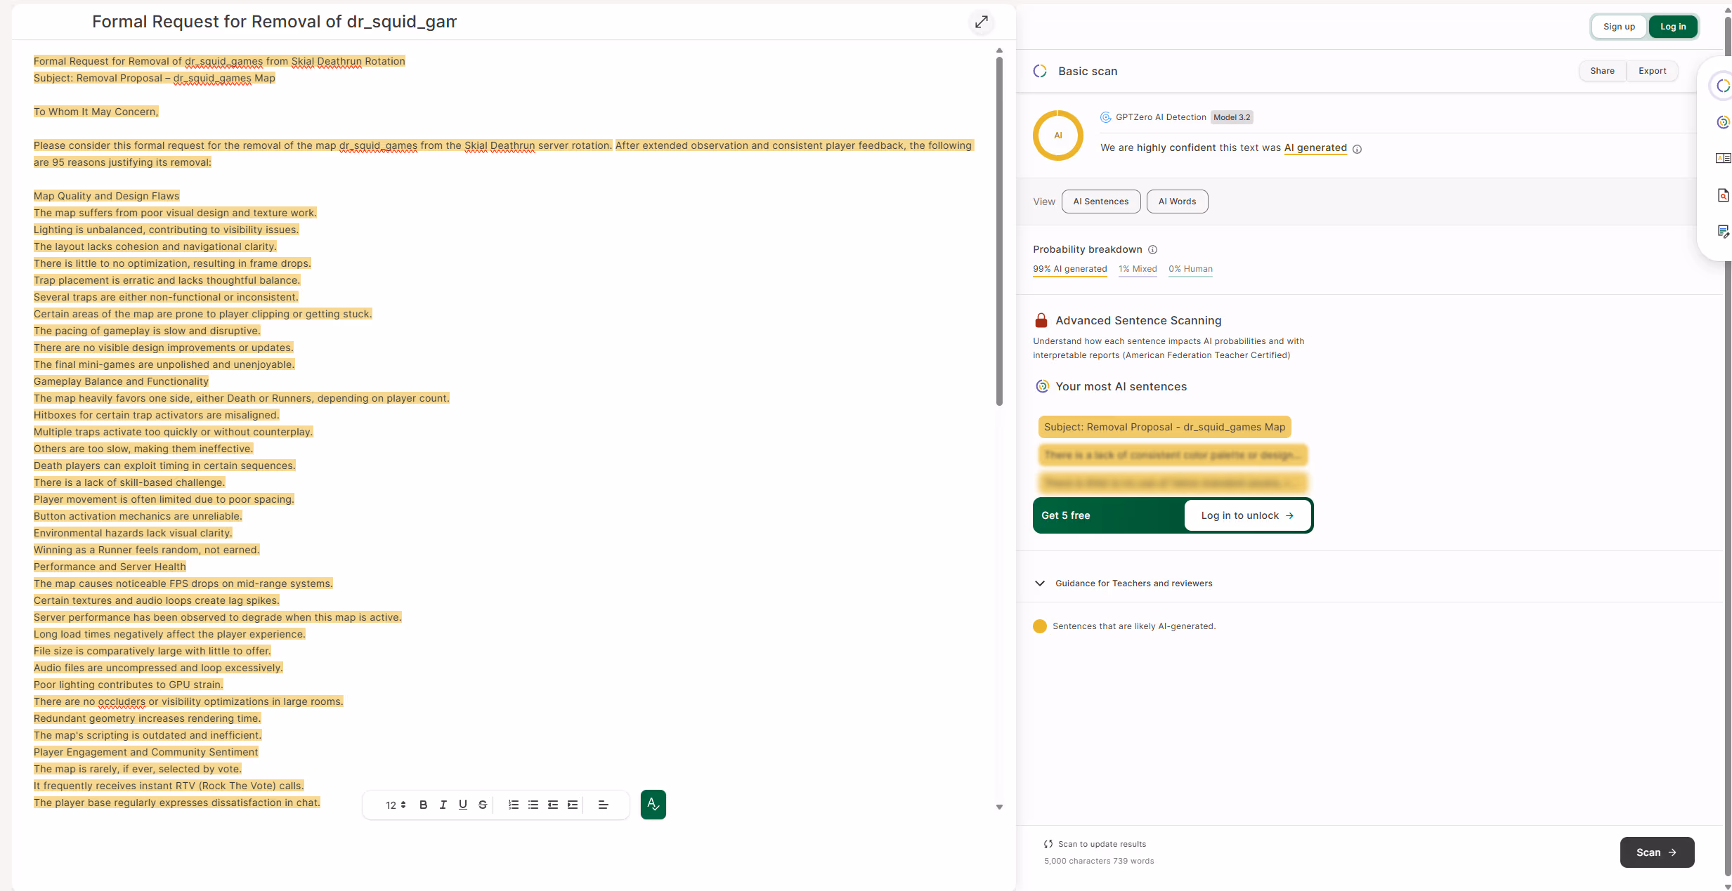The image size is (1732, 891).
Task: Open the AI scan tool in the side rail
Action: 1722,86
